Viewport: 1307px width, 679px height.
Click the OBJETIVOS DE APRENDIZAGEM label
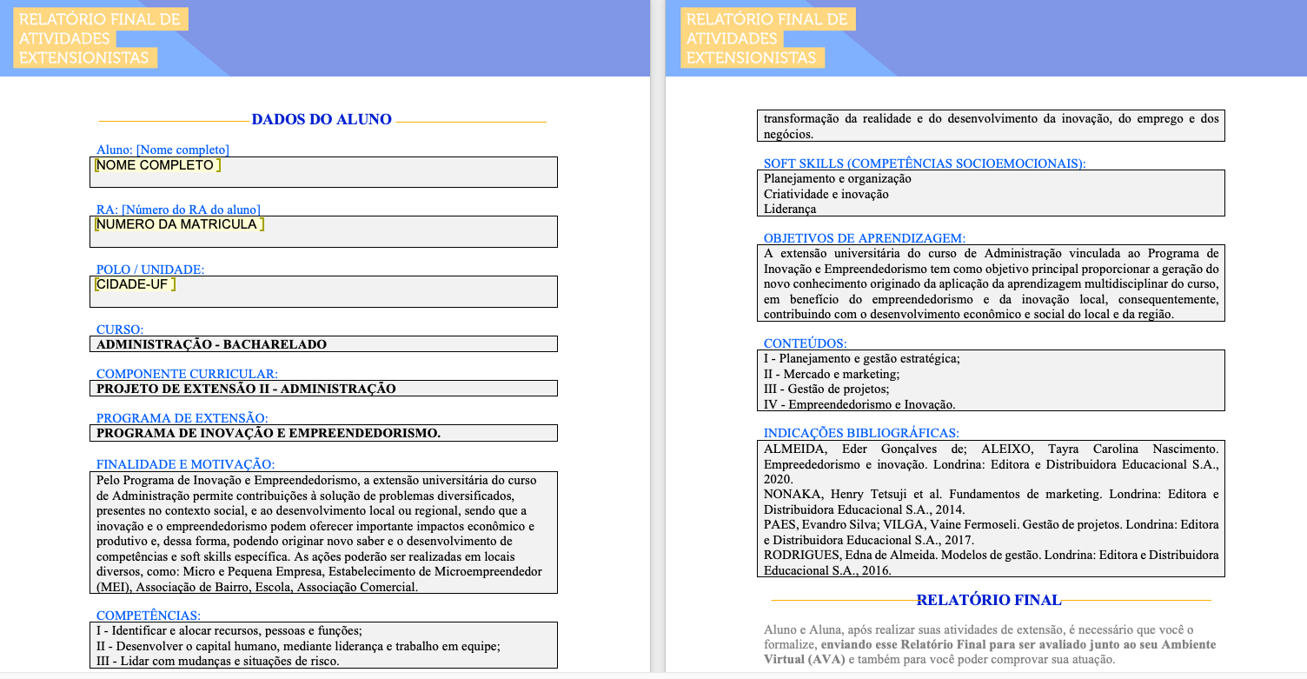tap(865, 238)
